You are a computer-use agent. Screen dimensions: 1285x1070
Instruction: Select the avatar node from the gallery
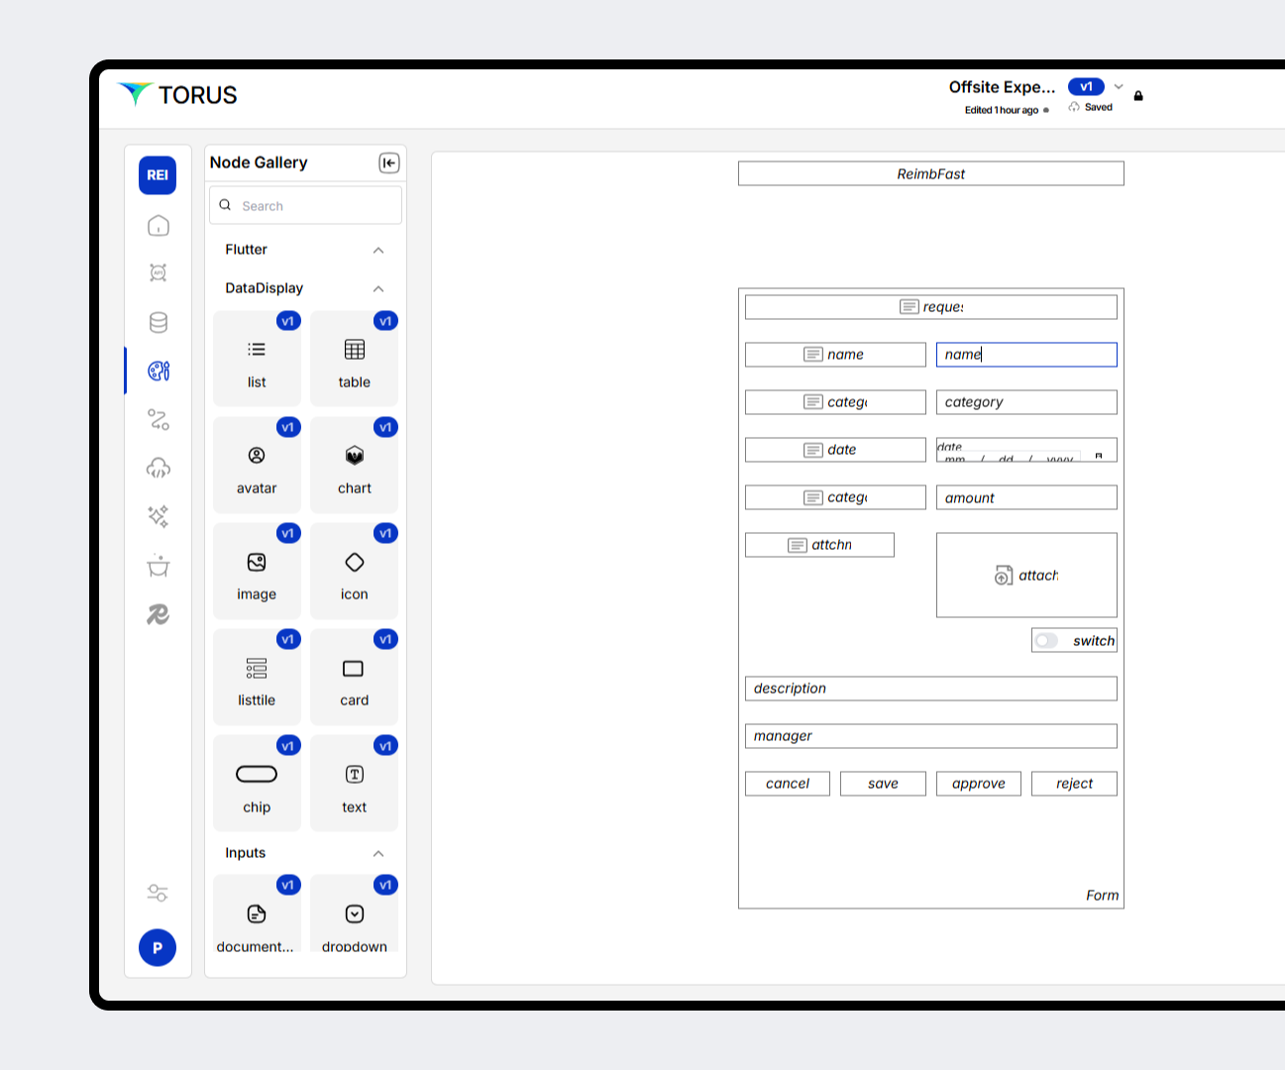[257, 465]
